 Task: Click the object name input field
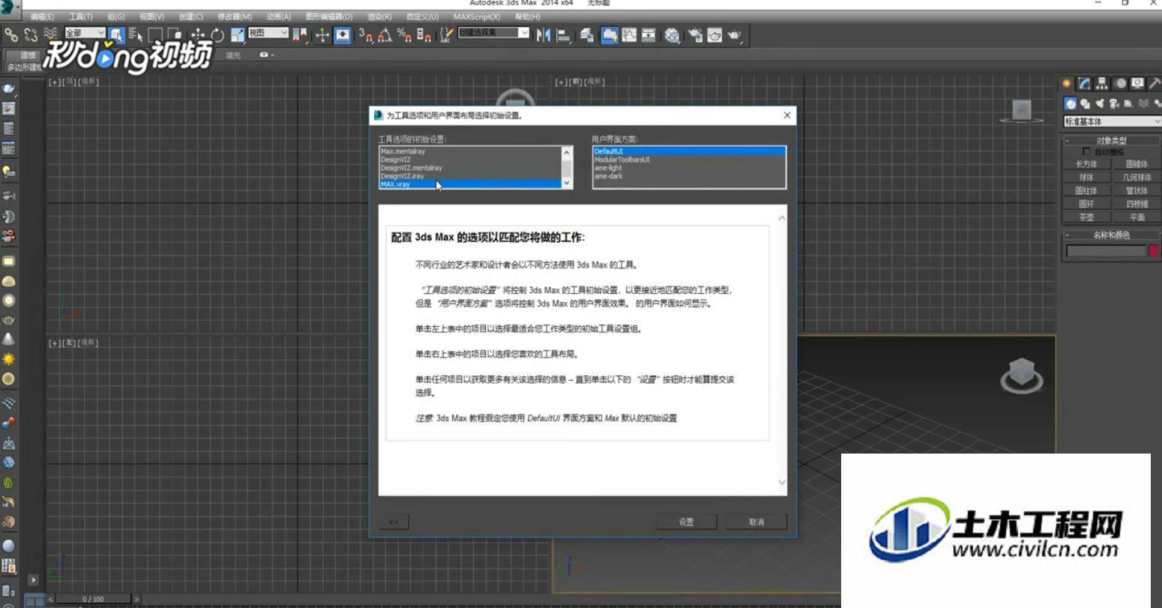[1106, 251]
